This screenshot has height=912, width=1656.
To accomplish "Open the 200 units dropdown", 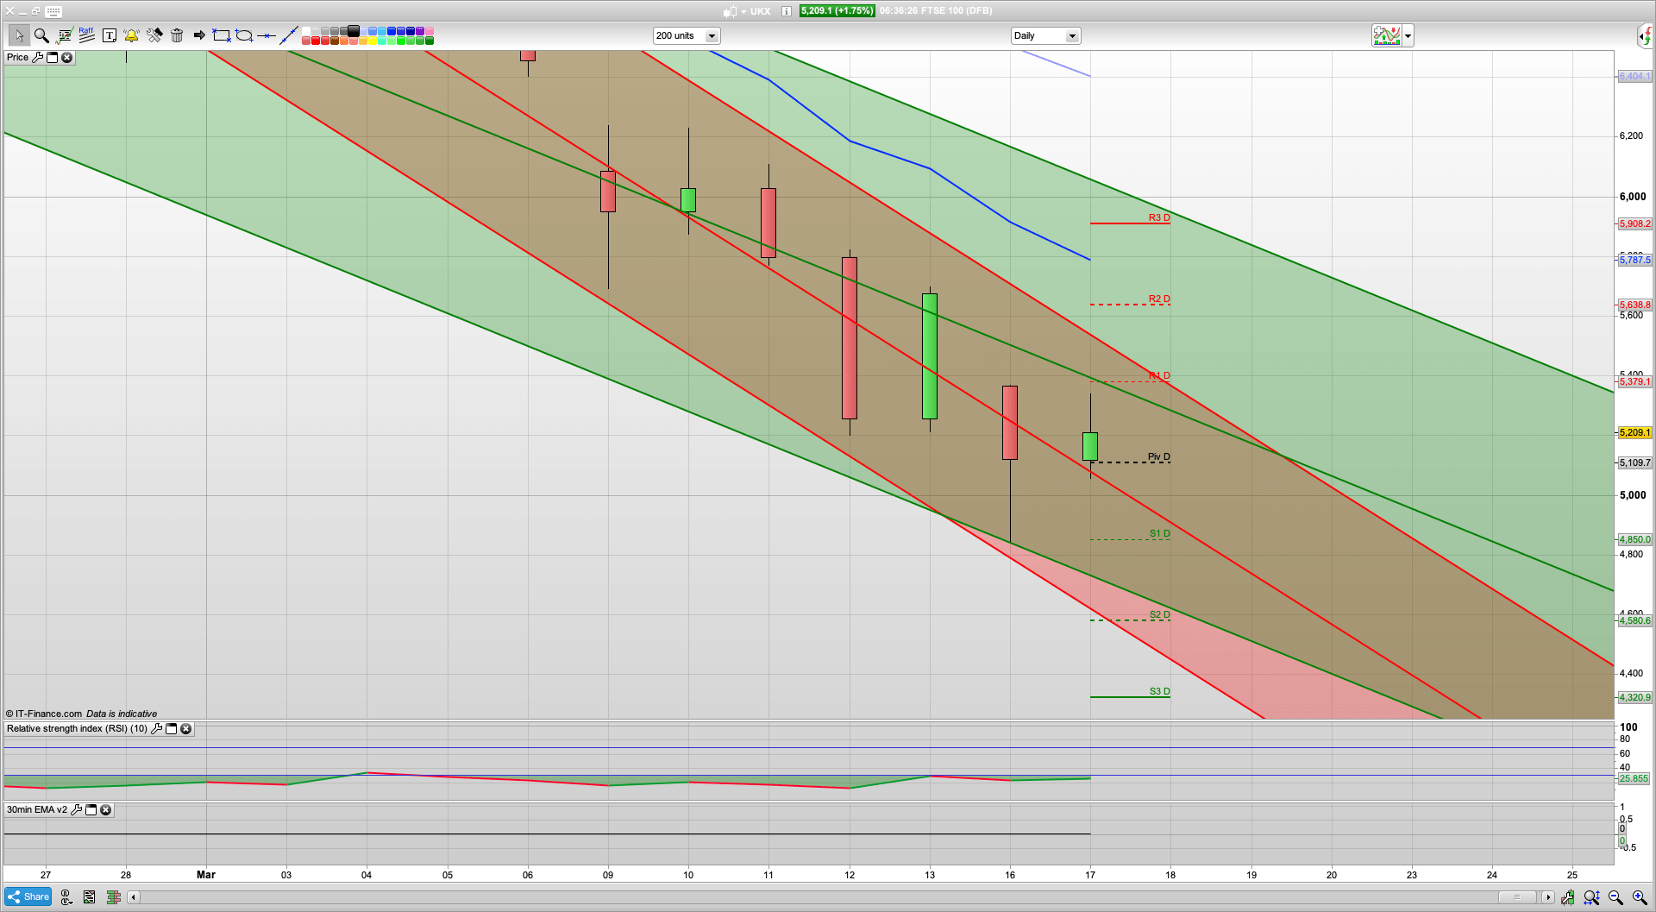I will point(712,36).
